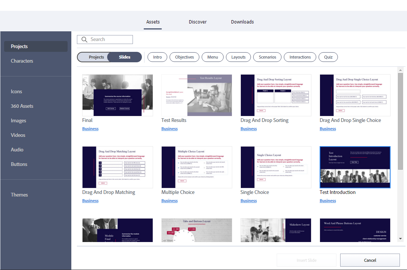Click Business link under Test Introduction
Viewport: 407px width, 270px height.
[328, 201]
